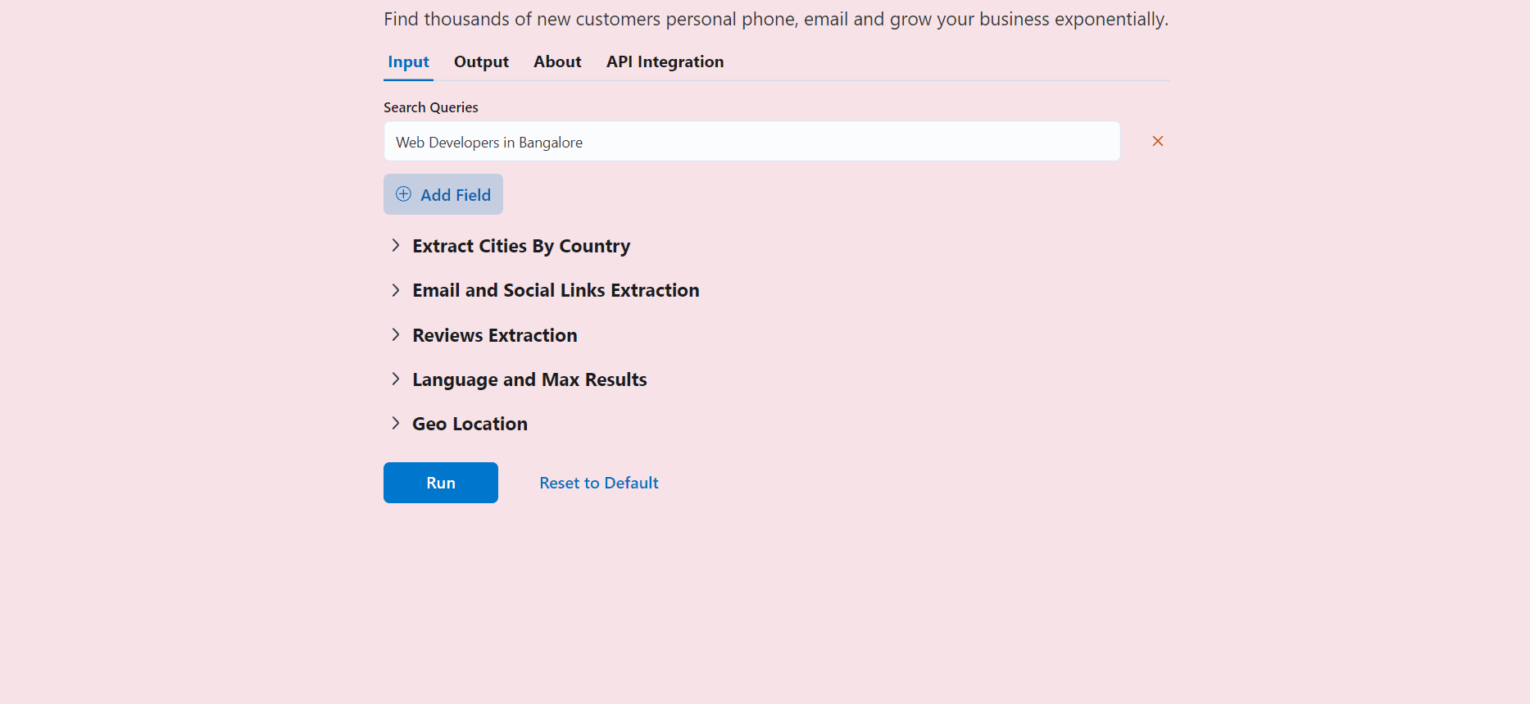The image size is (1530, 704).
Task: Click the plus circle icon in Add Field
Action: click(x=403, y=194)
